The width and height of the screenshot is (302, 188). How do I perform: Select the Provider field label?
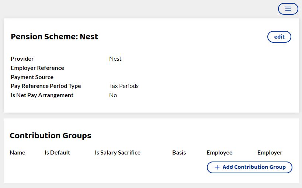click(22, 59)
